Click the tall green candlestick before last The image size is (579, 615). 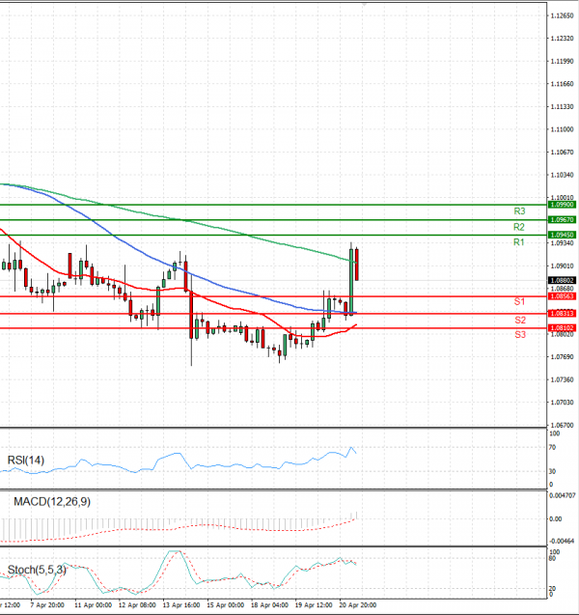click(351, 281)
